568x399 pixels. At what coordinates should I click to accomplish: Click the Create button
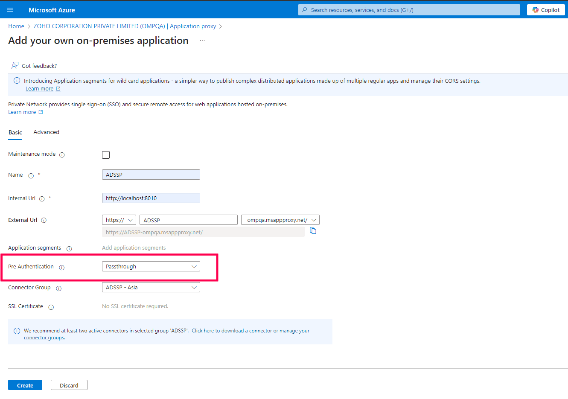(25, 385)
